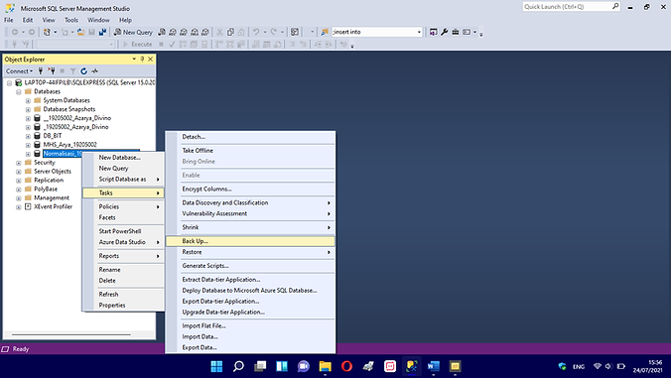This screenshot has height=378, width=671.
Task: Open the Shrink submenu
Action: click(x=250, y=227)
